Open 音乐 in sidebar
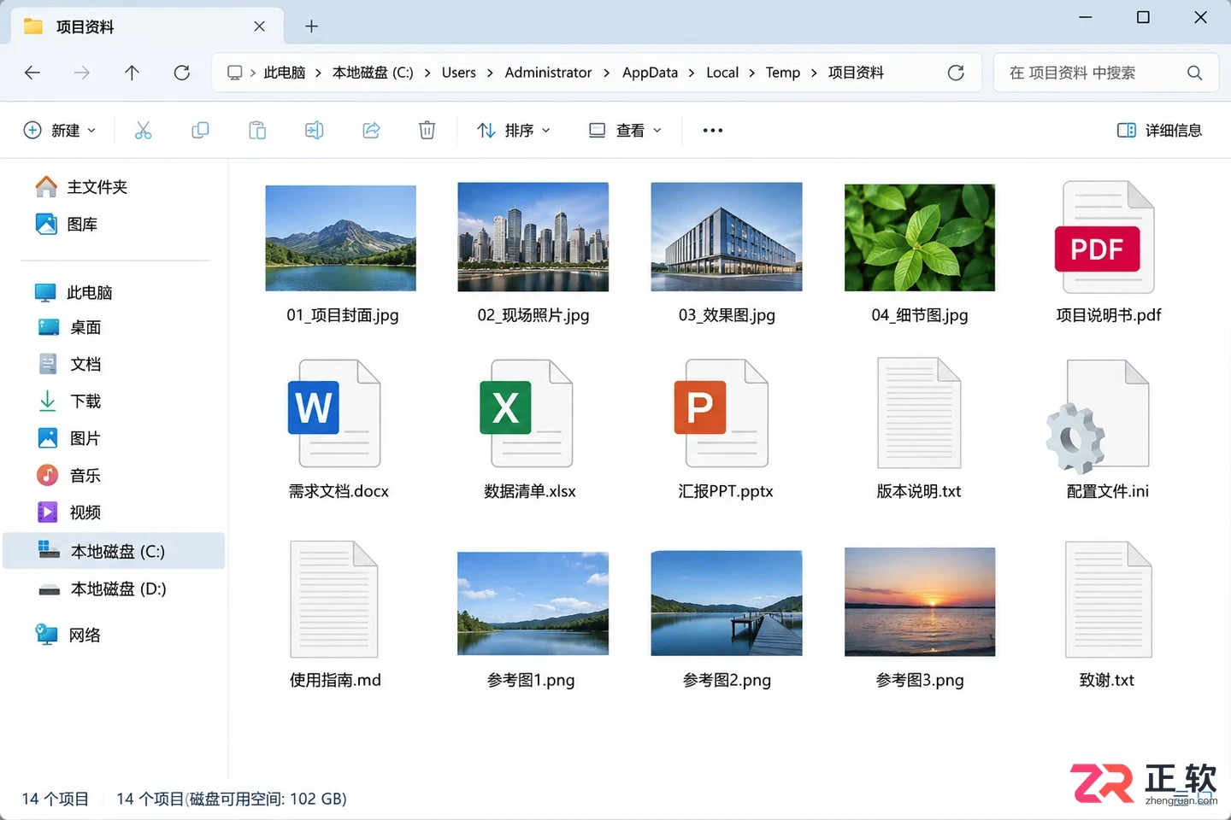The height and width of the screenshot is (820, 1231). (x=70, y=476)
